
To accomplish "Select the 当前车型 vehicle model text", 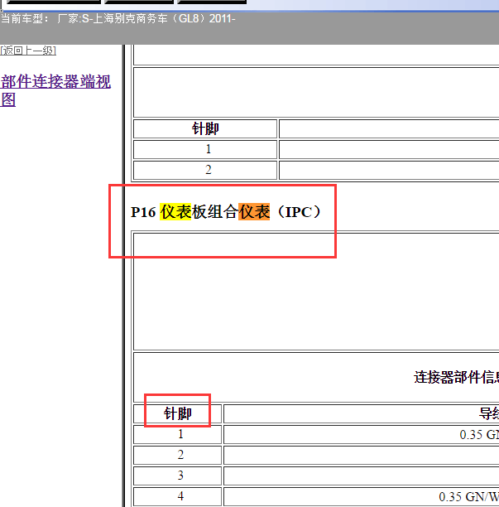I will [118, 18].
